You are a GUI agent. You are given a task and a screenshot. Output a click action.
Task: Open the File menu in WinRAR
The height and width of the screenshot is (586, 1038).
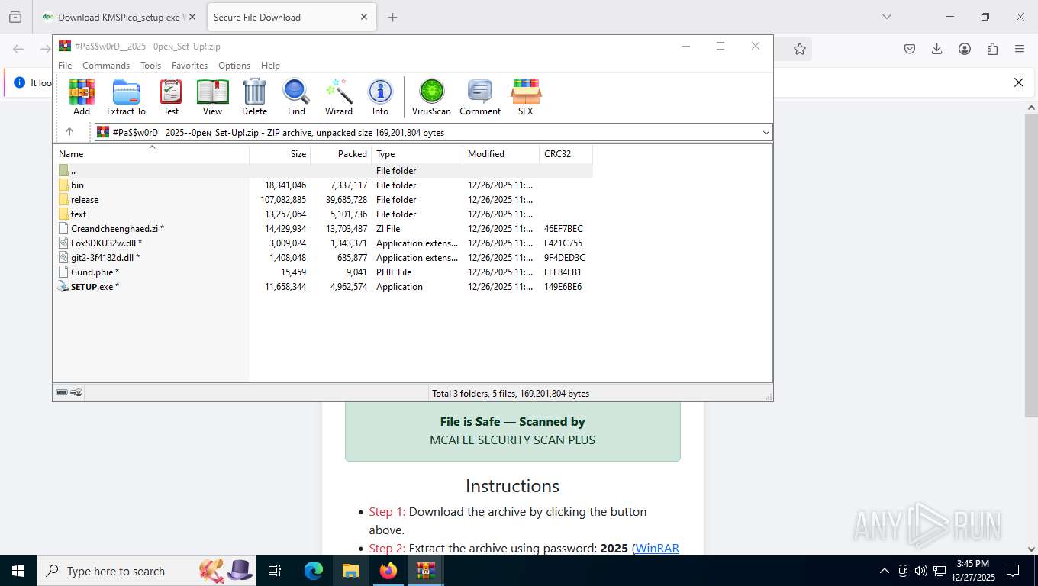point(65,66)
